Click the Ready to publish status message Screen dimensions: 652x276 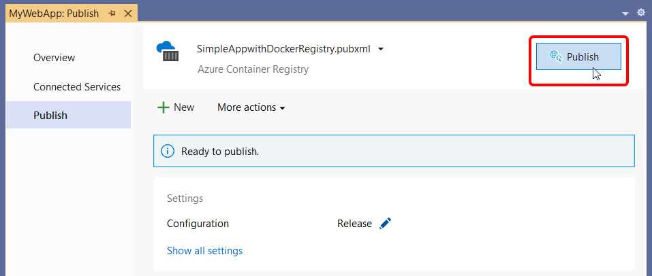click(220, 151)
